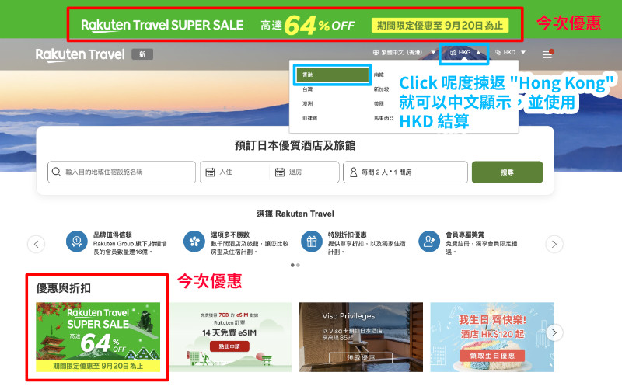Click the 選項多不勝數 flower icon
This screenshot has width=622, height=386.
194,242
